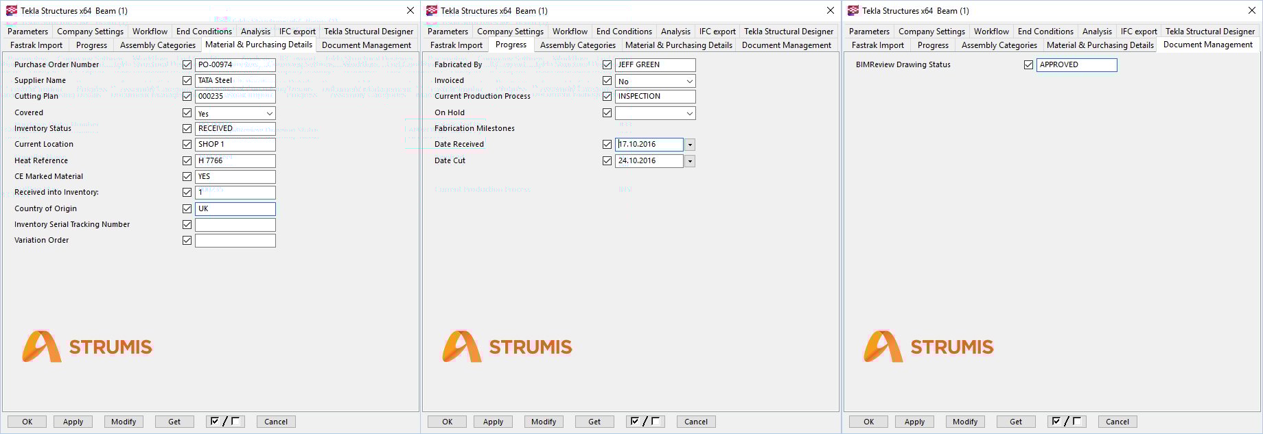Open Assembly Categories tab in the right window
1263x434 pixels.
[x=999, y=45]
